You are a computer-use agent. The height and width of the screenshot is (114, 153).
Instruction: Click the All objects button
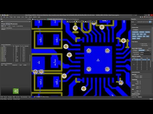click(x=135, y=30)
